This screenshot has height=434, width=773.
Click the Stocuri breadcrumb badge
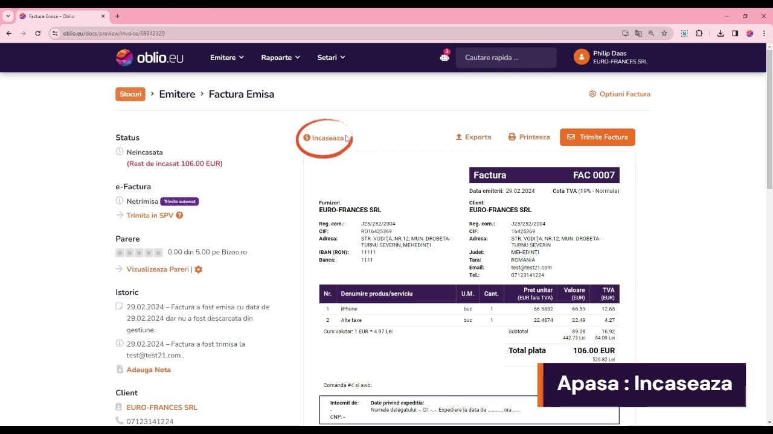click(130, 94)
